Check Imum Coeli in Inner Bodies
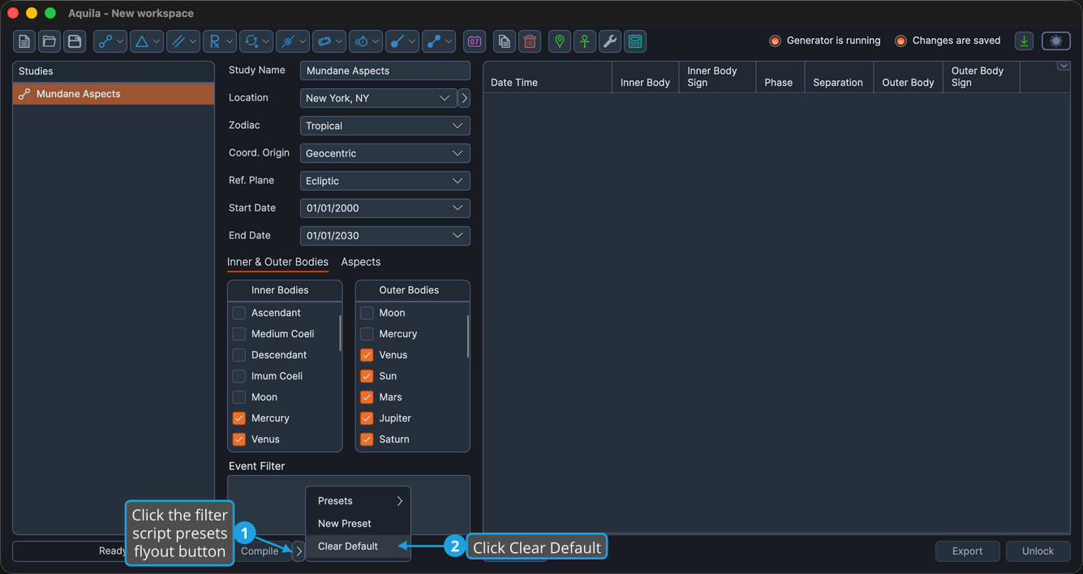This screenshot has height=574, width=1083. (x=239, y=376)
